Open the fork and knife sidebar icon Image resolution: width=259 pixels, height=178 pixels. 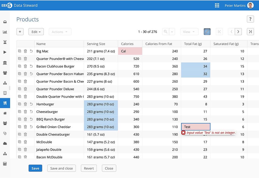click(5, 103)
